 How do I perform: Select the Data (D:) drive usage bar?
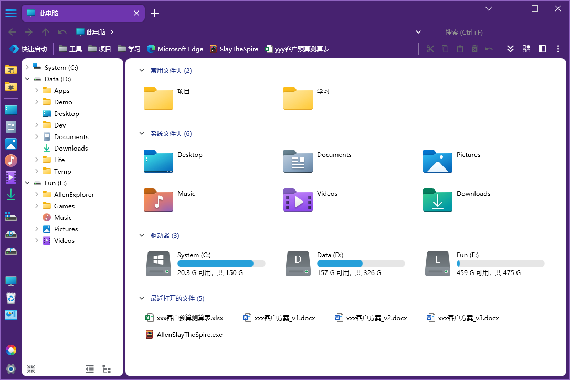(361, 263)
